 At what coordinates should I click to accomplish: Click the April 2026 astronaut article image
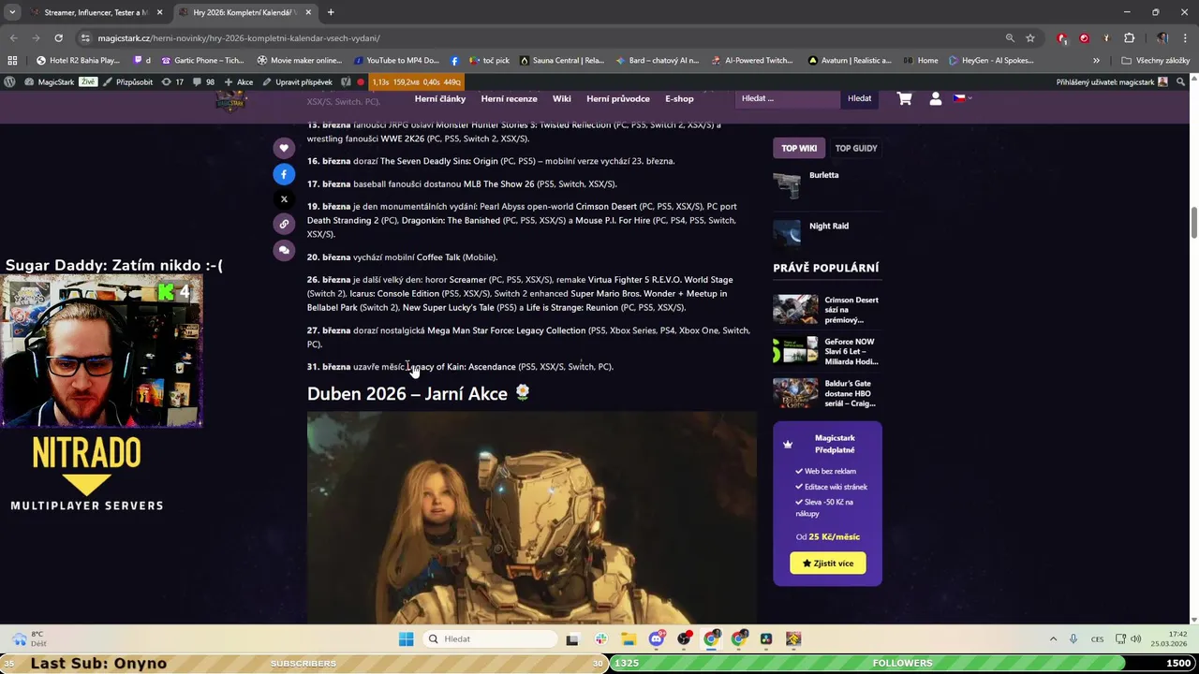531,518
